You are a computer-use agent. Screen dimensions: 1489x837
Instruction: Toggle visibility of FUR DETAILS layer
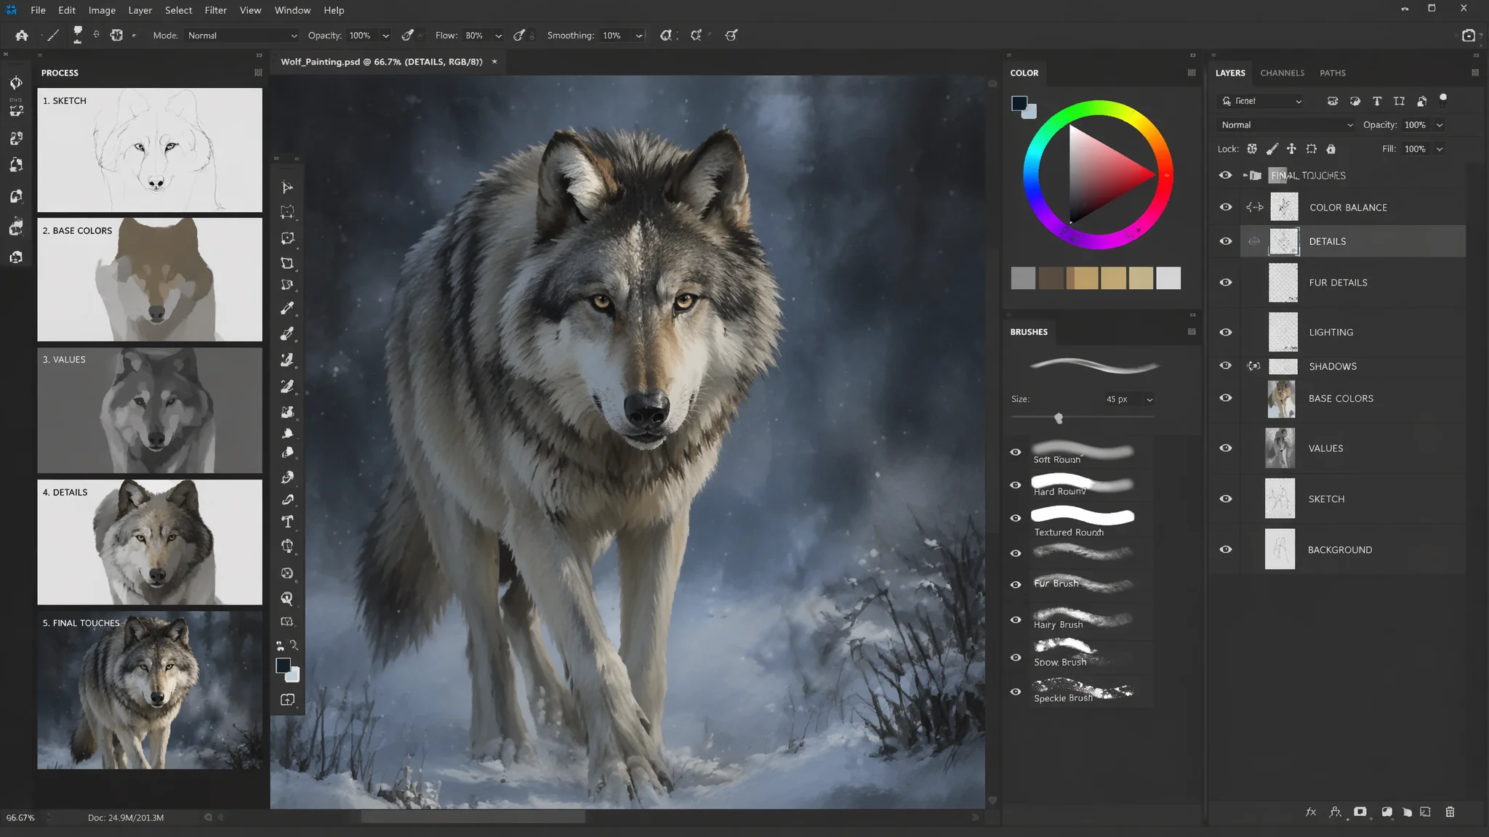1226,282
